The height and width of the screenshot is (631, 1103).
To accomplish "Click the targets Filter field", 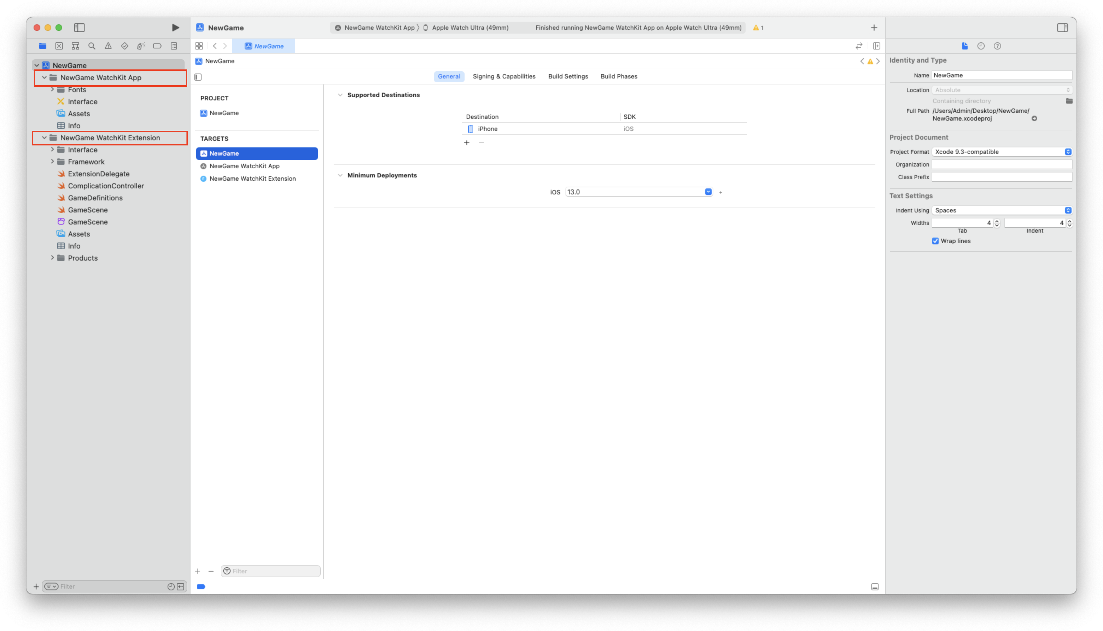I will (270, 571).
